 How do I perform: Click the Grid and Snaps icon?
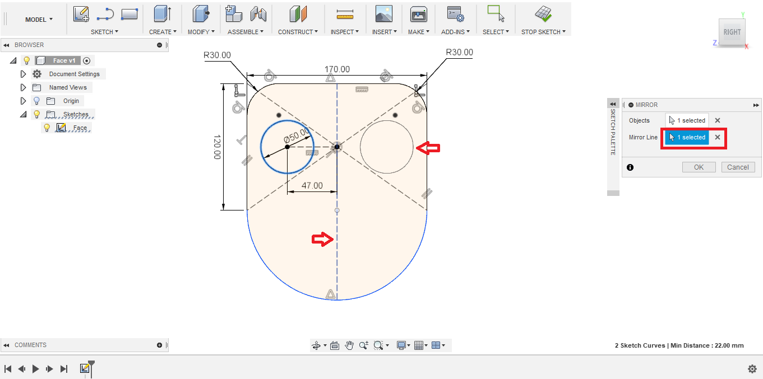click(x=418, y=345)
